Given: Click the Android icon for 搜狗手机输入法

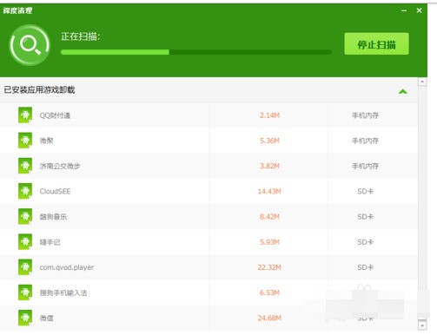Looking at the screenshot, I should [x=25, y=292].
